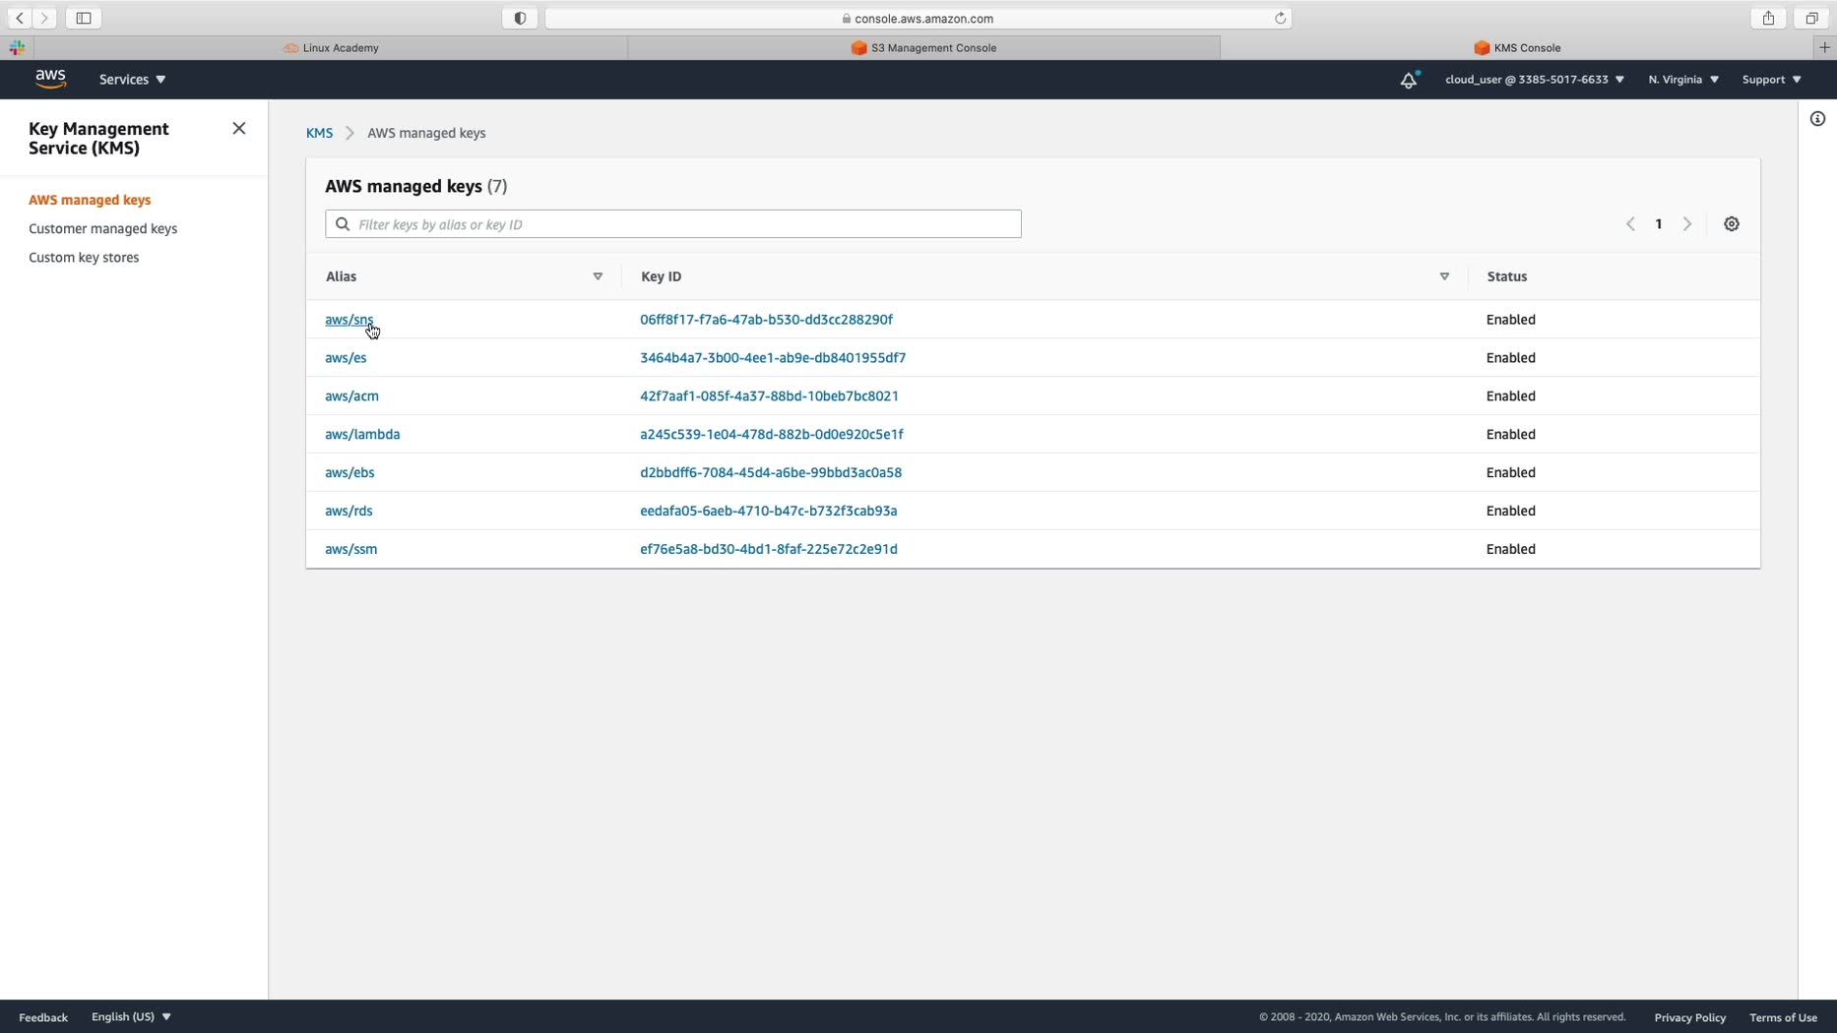Screen dimensions: 1837x1033
Task: Open the Terms of Use link
Action: tap(1783, 1017)
